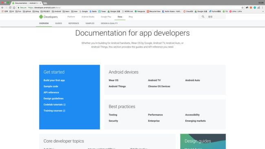The height and width of the screenshot is (149, 265).
Task: Open the Emerging markets link
Action: coord(195,121)
